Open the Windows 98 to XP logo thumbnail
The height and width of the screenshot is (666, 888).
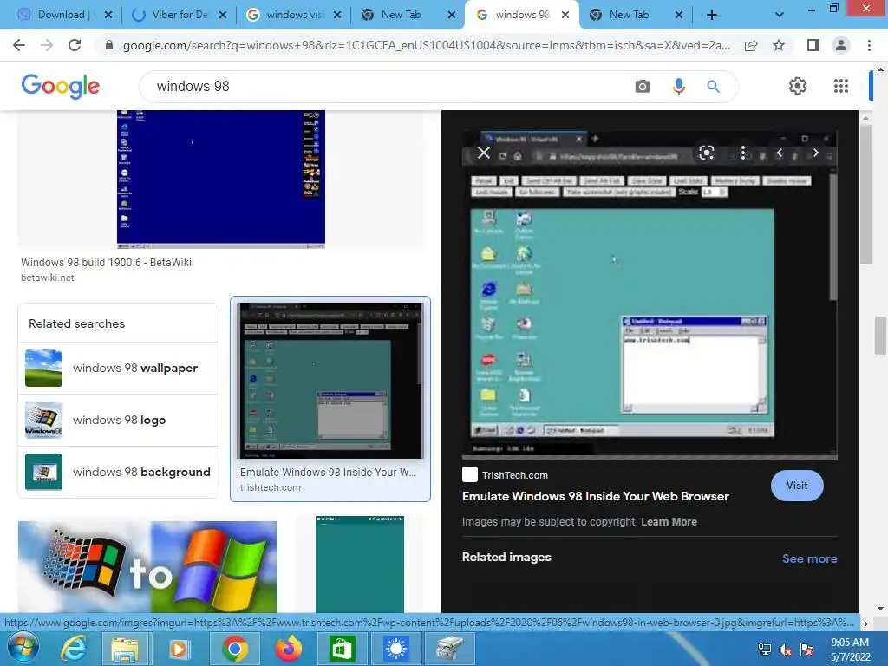(x=147, y=566)
